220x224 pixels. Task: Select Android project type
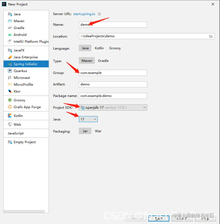[x=26, y=35]
